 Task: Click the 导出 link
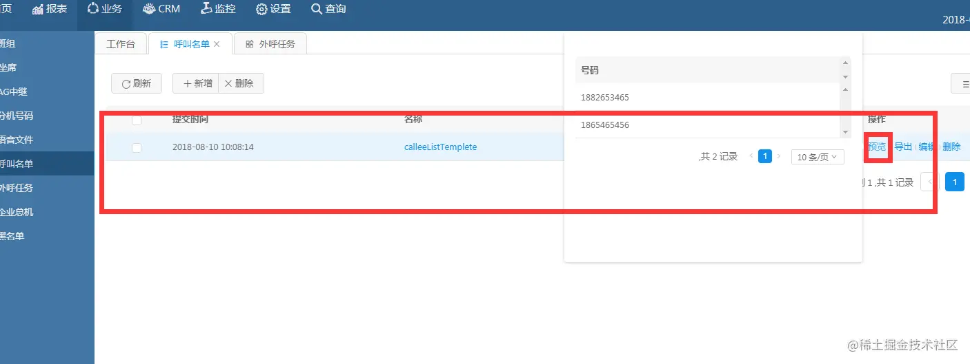[903, 147]
